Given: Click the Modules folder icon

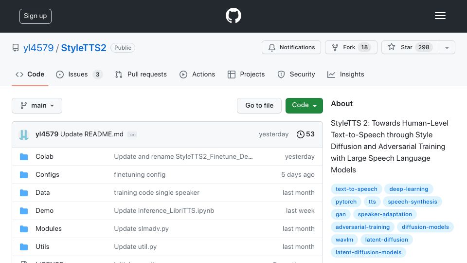Looking at the screenshot, I should click(x=24, y=229).
